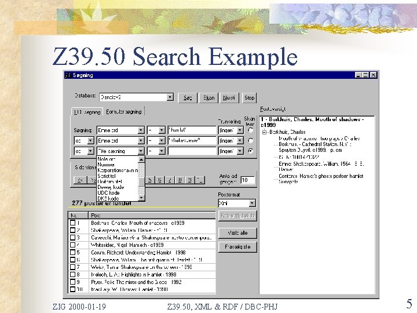
Task: Open the Trunkering dropdown in hamlet row
Action: [240, 130]
